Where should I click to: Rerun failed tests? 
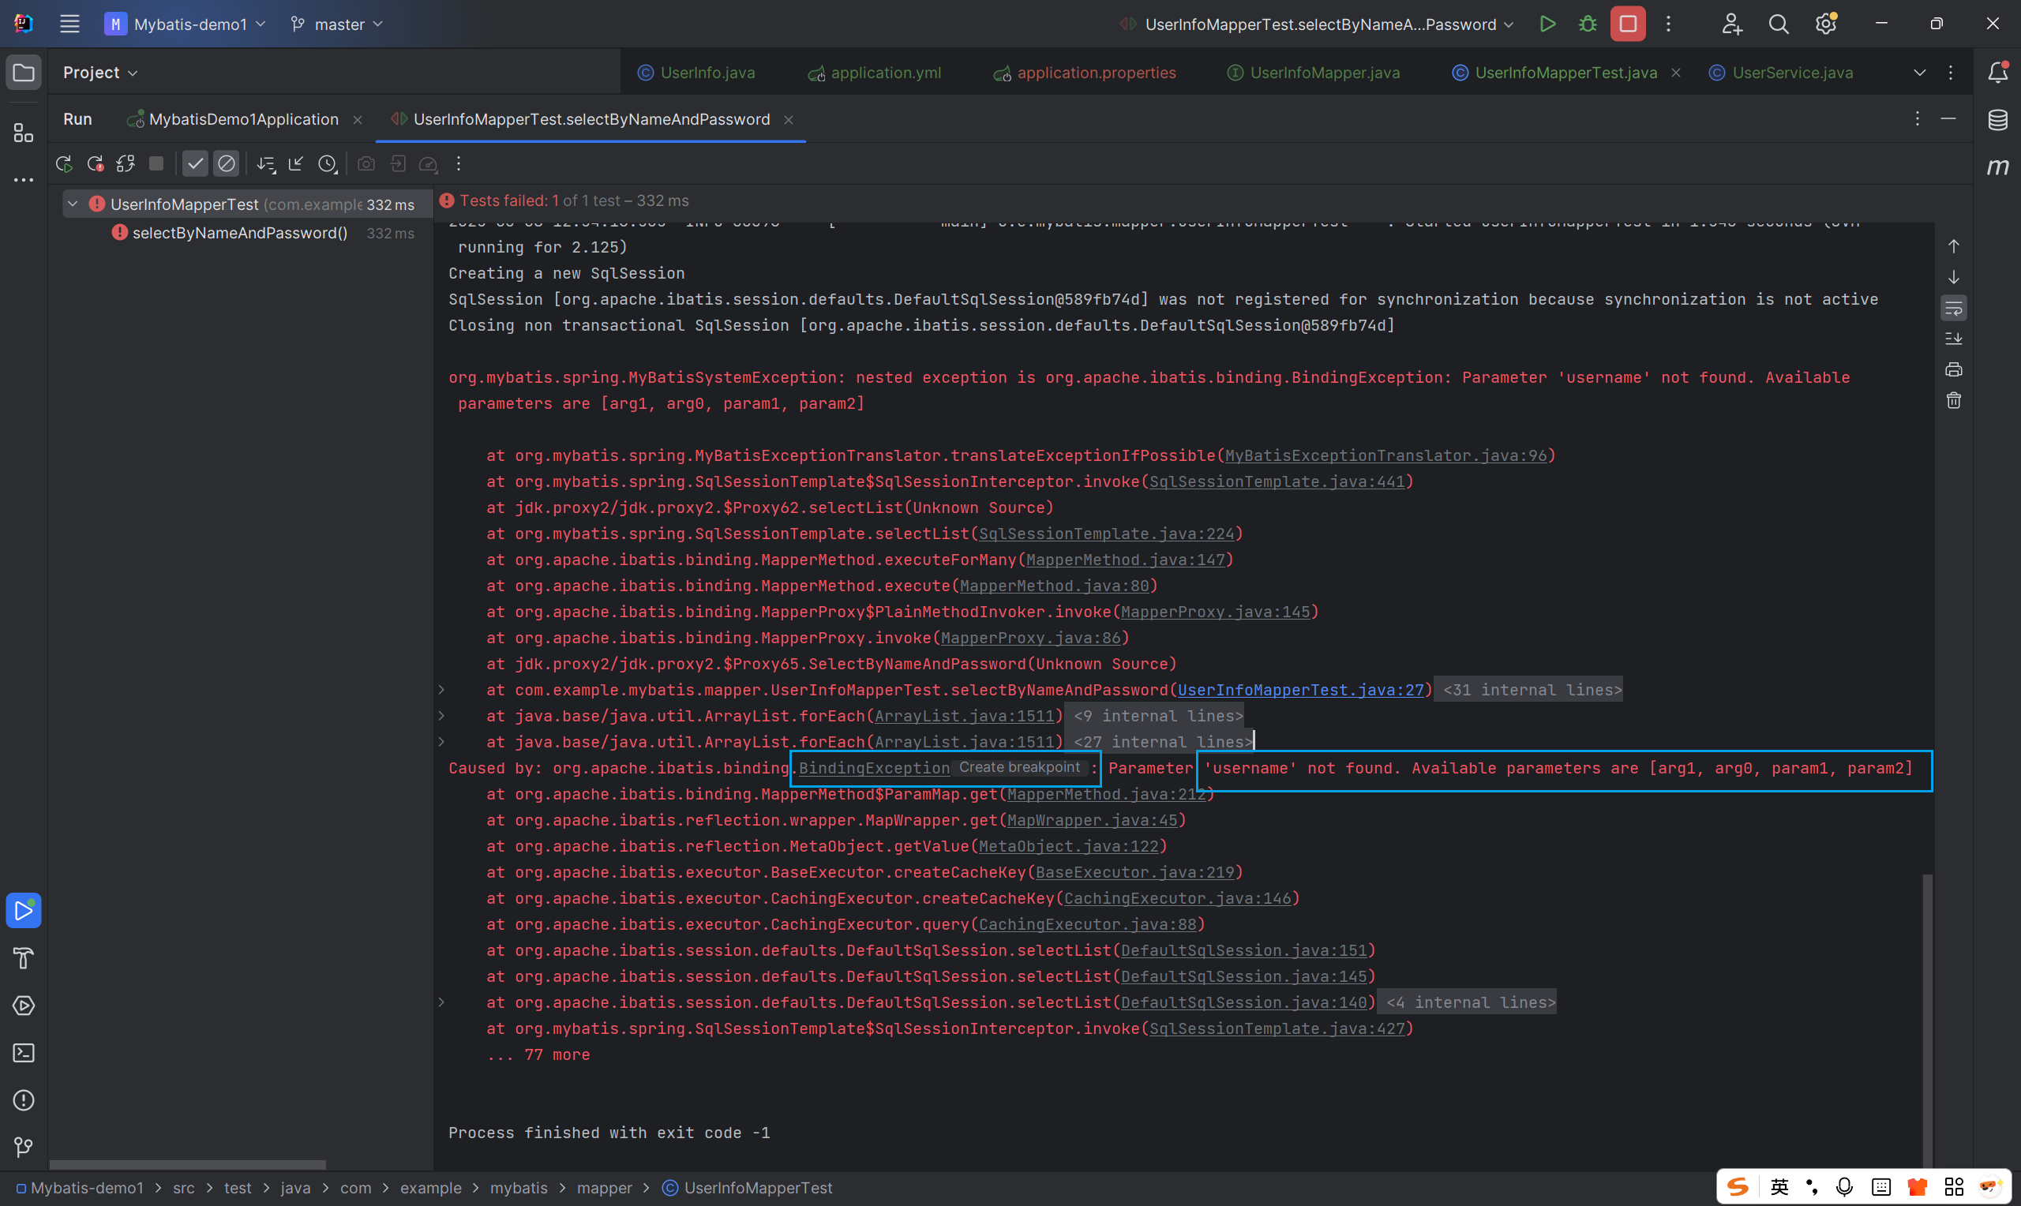(95, 164)
